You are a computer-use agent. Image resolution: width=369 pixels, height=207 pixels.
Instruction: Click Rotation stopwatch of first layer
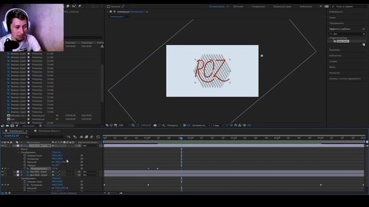(25, 166)
